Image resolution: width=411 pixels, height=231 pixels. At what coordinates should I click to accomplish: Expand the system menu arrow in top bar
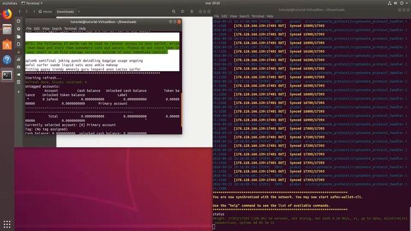[407, 3]
